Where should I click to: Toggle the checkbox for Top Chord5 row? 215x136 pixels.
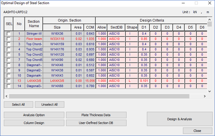pos(9,60)
